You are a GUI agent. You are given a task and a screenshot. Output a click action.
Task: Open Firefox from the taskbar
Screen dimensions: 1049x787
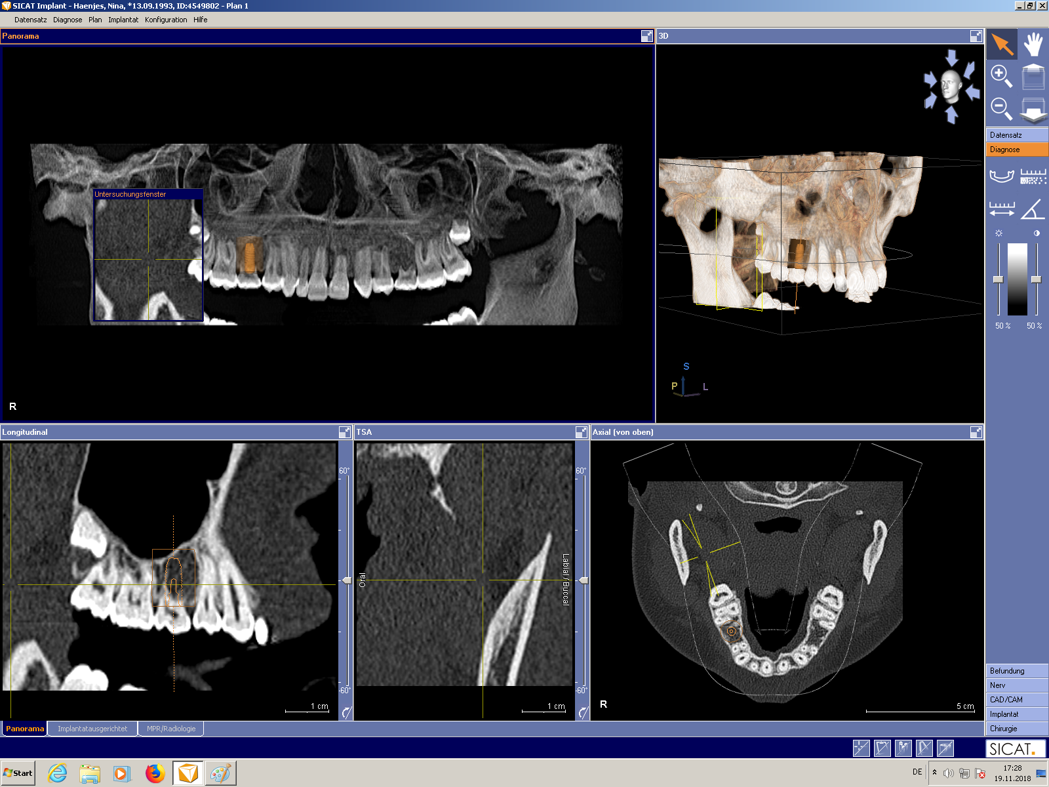coord(155,773)
